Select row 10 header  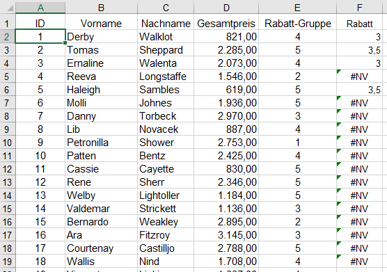tap(8, 143)
